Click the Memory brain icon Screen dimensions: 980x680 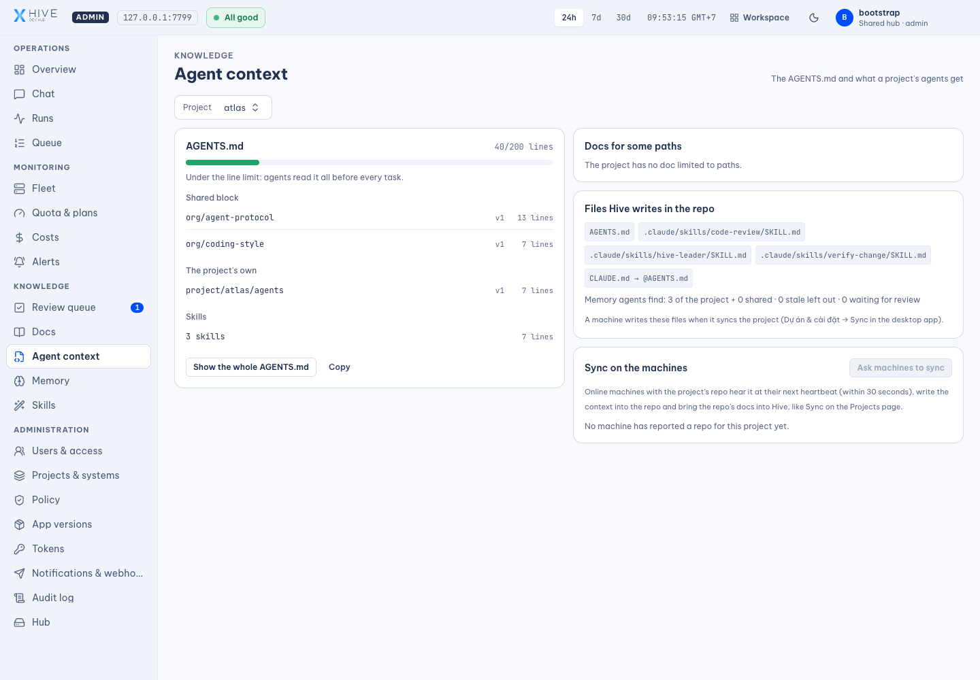pos(20,381)
